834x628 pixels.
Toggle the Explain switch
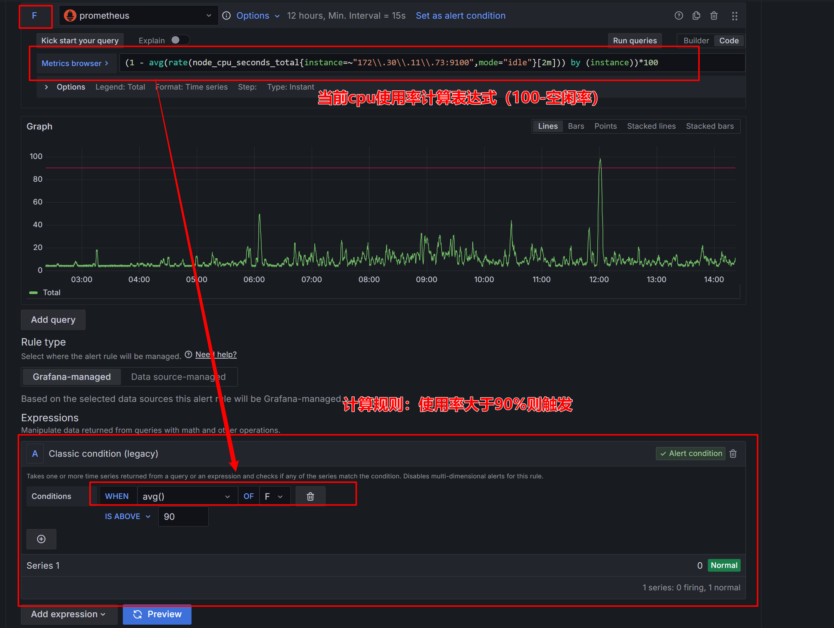pyautogui.click(x=179, y=40)
